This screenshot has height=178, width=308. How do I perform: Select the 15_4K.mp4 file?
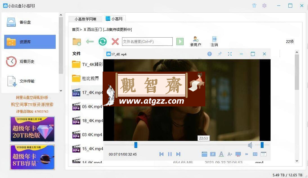pyautogui.click(x=87, y=149)
